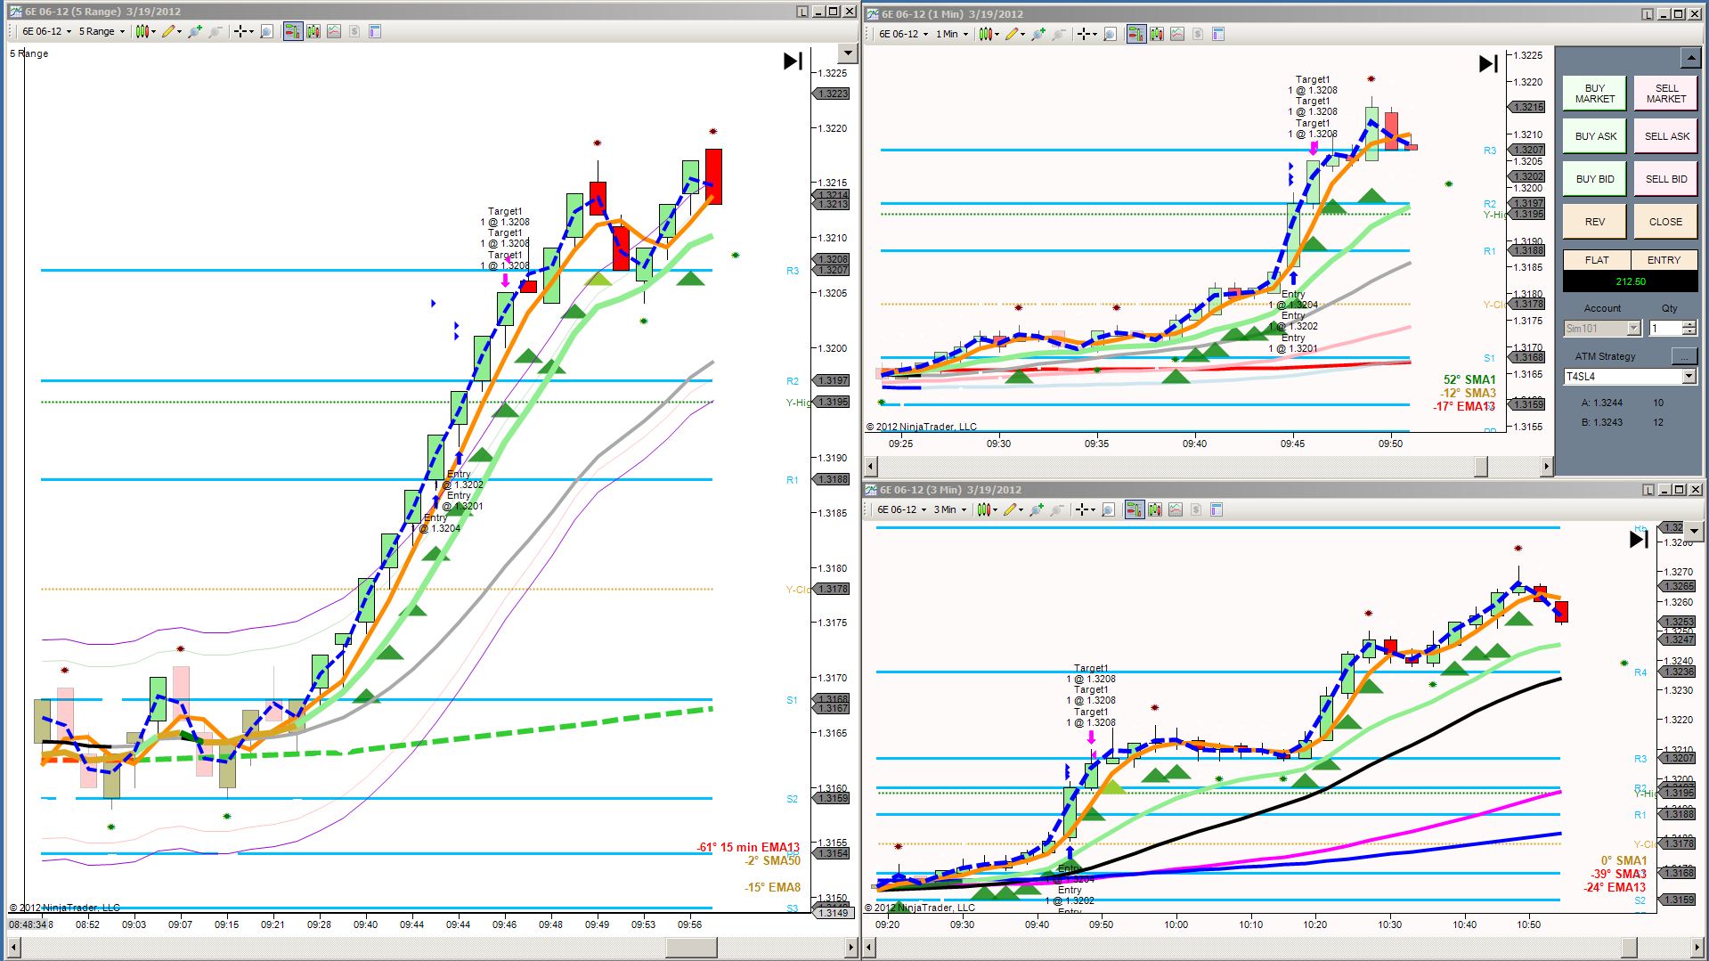
Task: Open Indicators icon in 5 Range chart
Action: pos(334,31)
